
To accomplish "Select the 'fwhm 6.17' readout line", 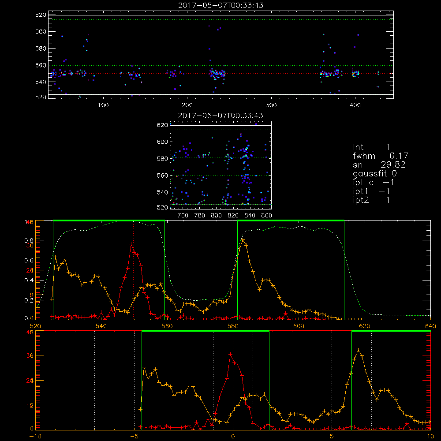I will (x=381, y=156).
